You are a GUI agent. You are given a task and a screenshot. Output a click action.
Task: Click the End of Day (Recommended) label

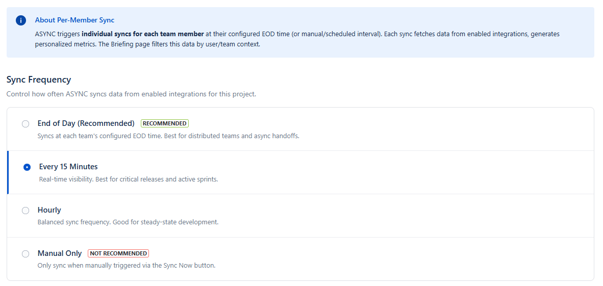point(86,123)
